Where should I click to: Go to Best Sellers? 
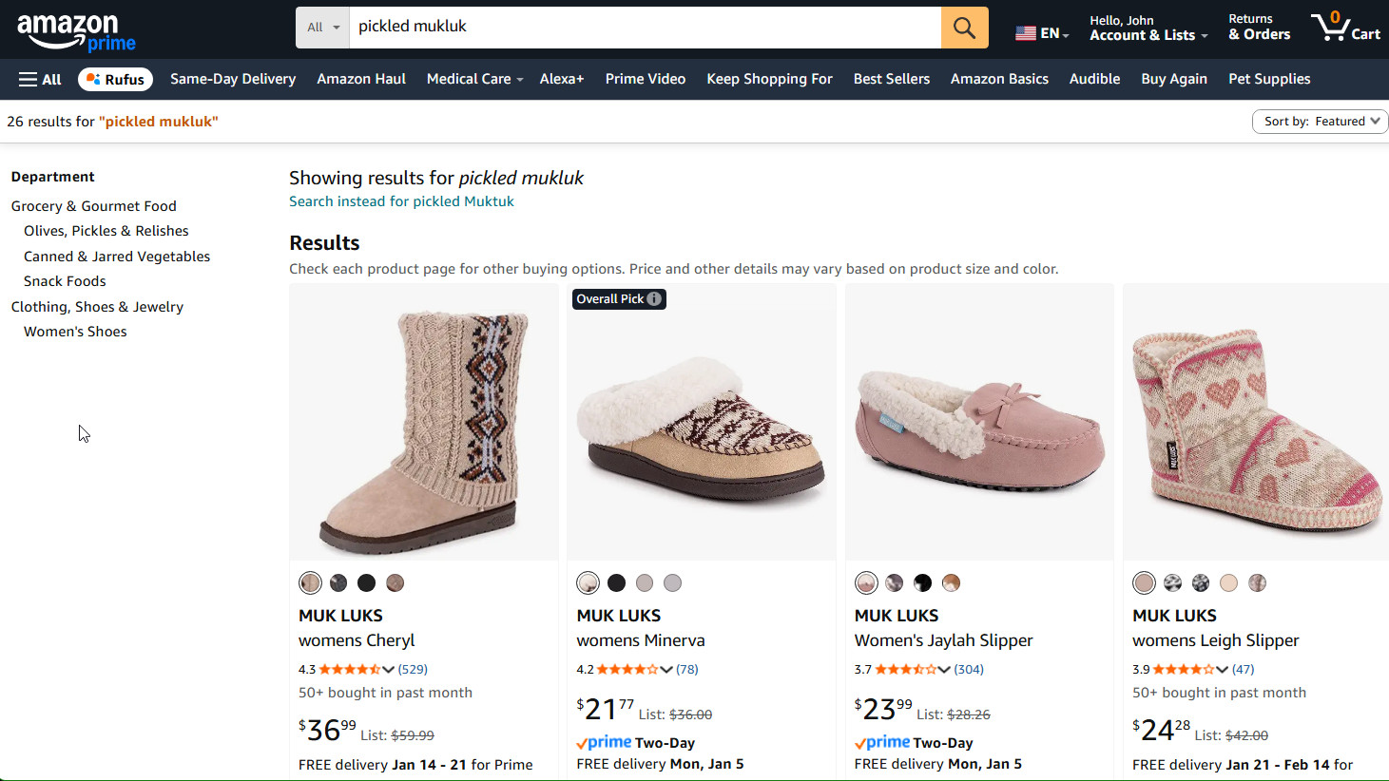pos(891,80)
